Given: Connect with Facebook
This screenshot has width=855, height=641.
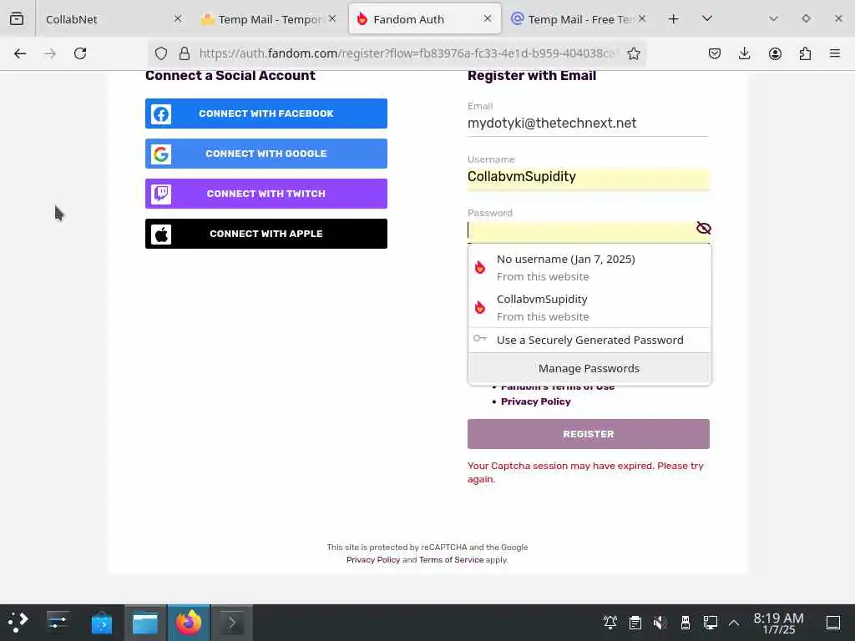Looking at the screenshot, I should click(266, 114).
